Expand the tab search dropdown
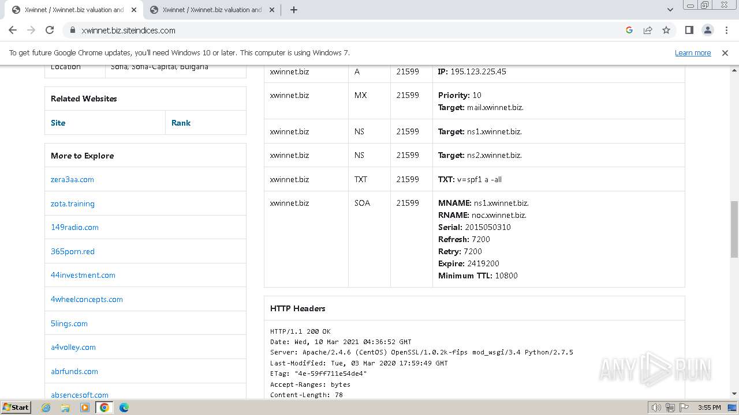The height and width of the screenshot is (415, 739). click(670, 10)
